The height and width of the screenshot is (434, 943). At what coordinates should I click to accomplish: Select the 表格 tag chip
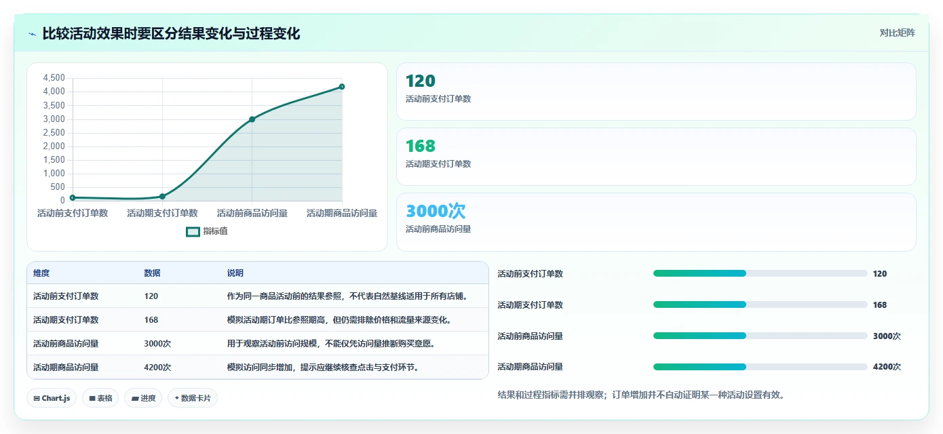101,398
